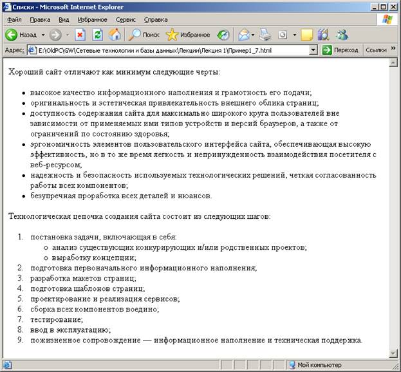Click list item 'постановка задачи, включающая в себя'
The width and height of the screenshot is (401, 372).
104,237
